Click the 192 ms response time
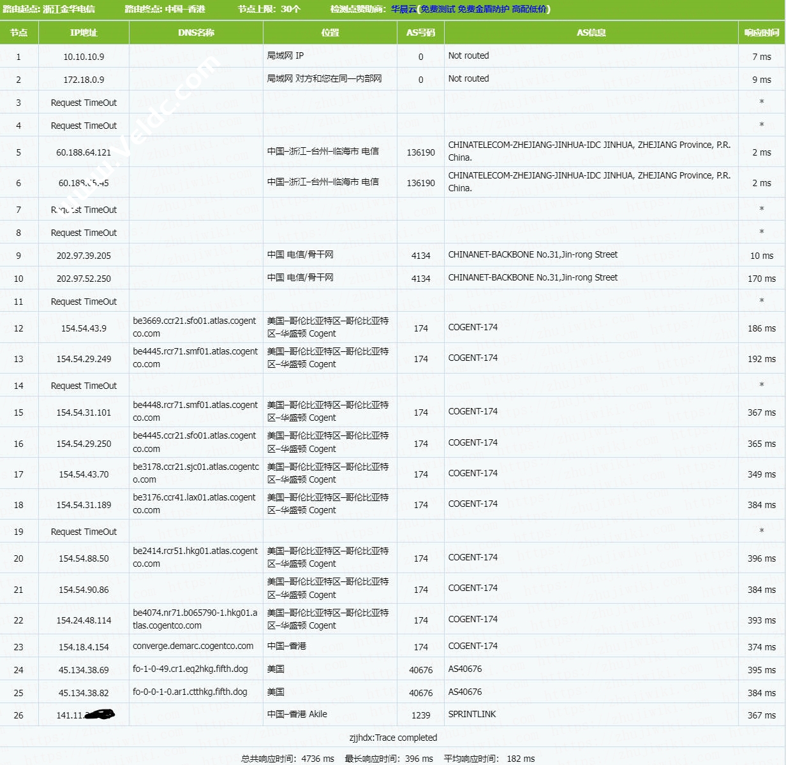786x765 pixels. click(x=762, y=359)
